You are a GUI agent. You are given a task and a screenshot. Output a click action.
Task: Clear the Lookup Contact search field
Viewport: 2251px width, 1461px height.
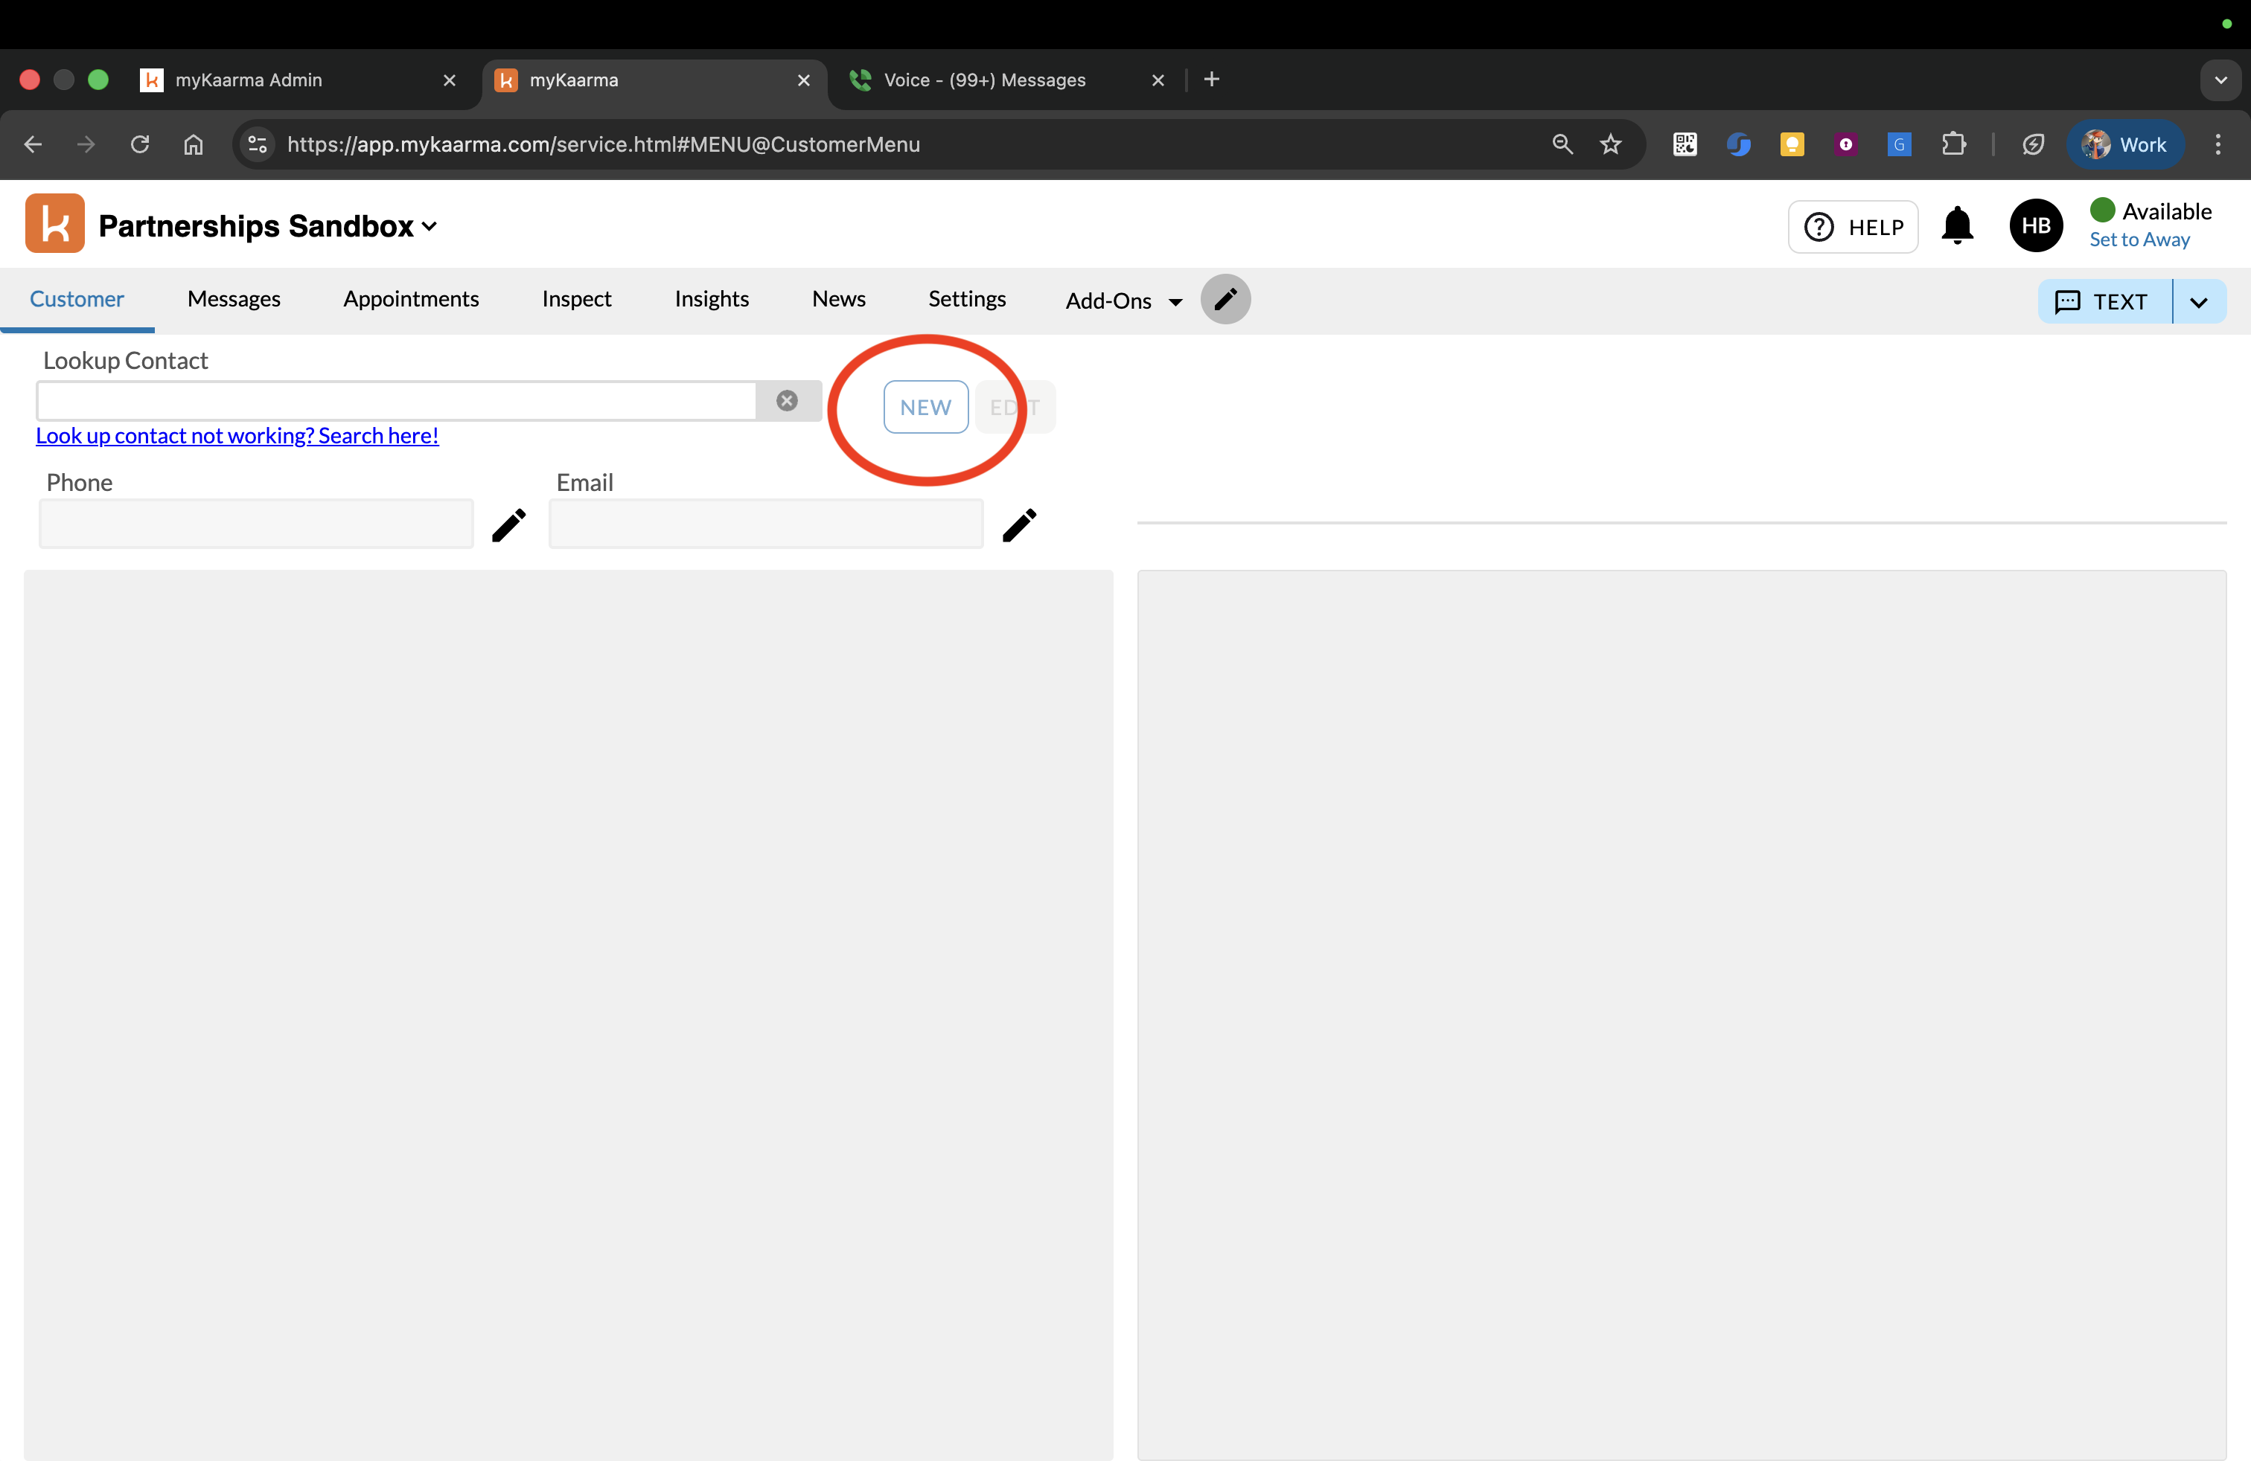pyautogui.click(x=786, y=401)
